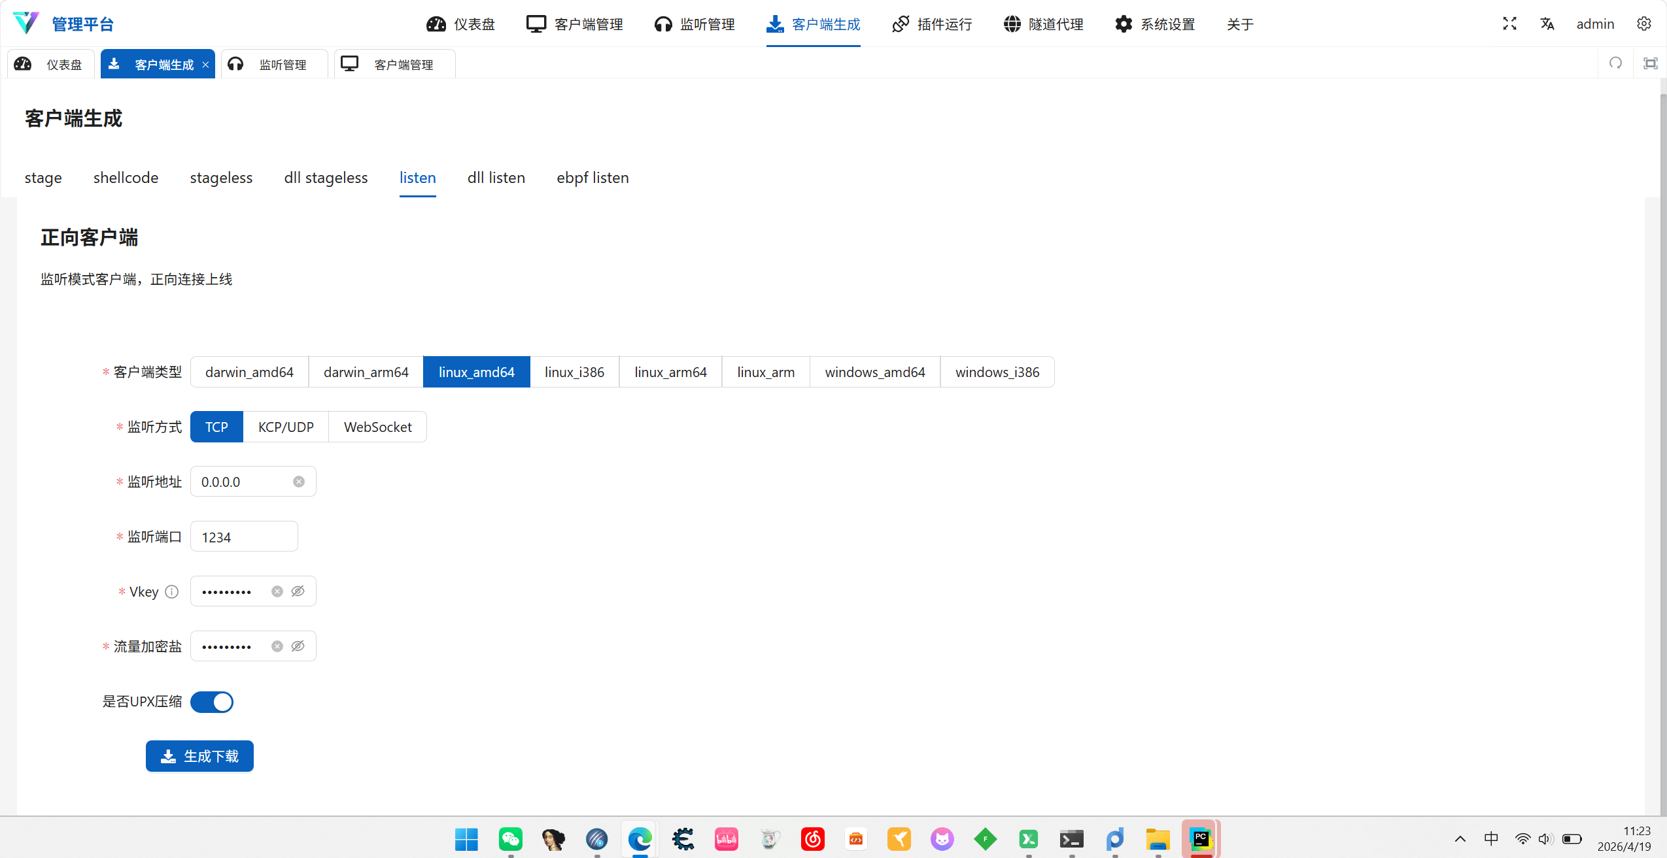Select the ebpf listen tab

[x=593, y=178]
